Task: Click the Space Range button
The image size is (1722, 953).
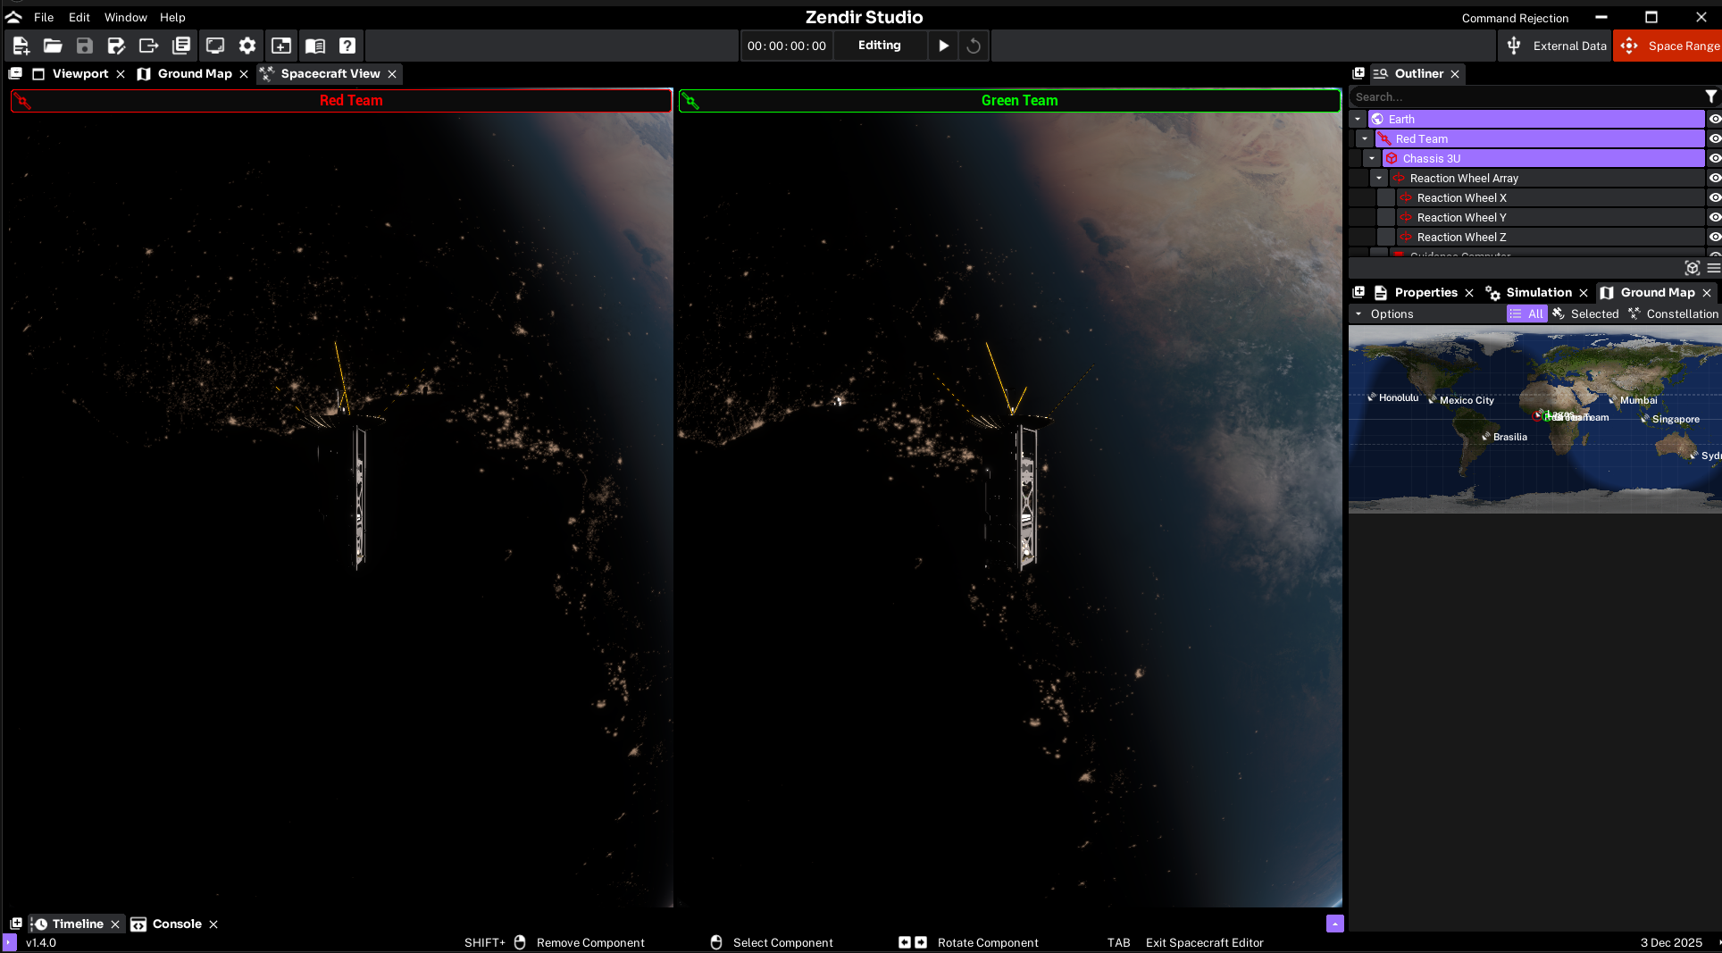Action: click(x=1668, y=46)
